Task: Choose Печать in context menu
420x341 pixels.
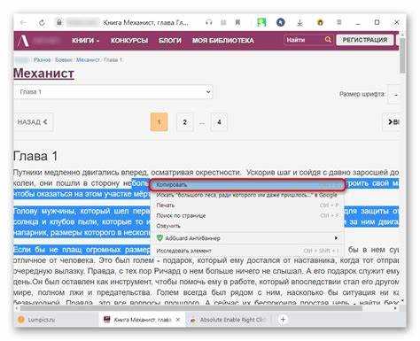Action: click(247, 205)
